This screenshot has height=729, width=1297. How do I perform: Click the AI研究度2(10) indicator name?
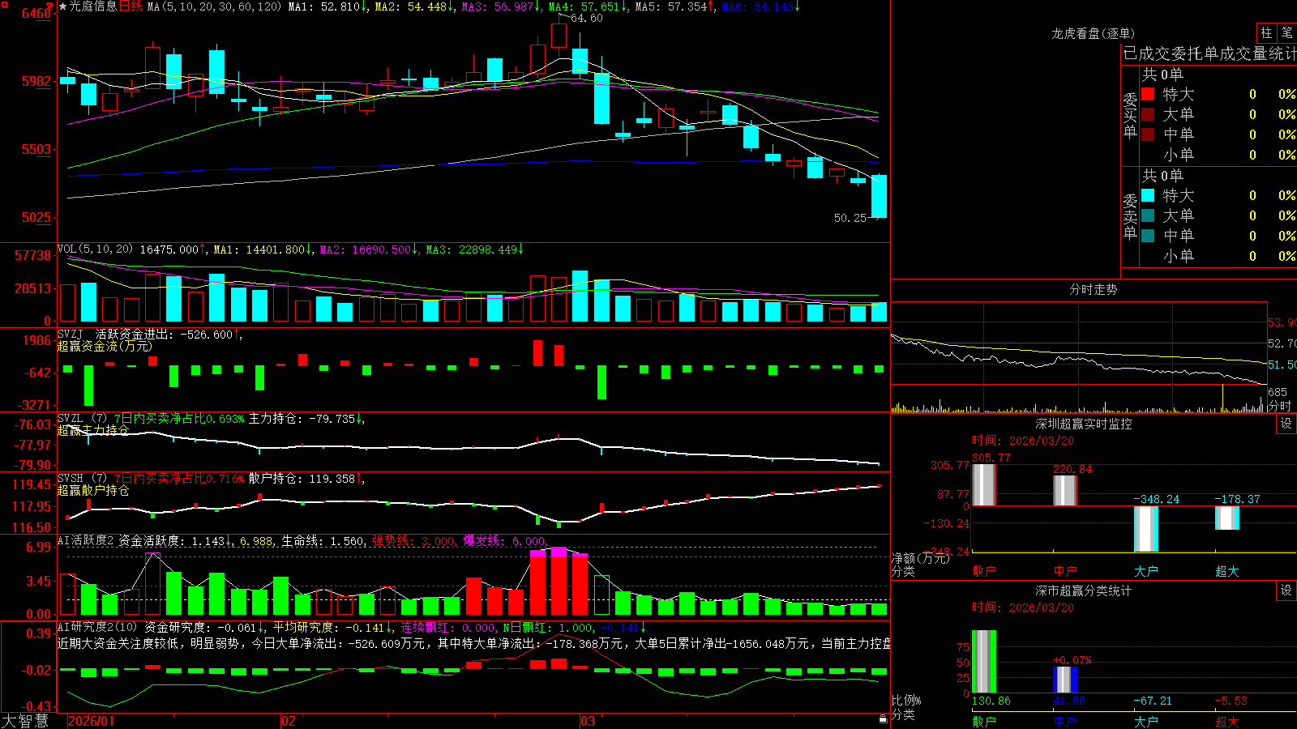click(97, 627)
